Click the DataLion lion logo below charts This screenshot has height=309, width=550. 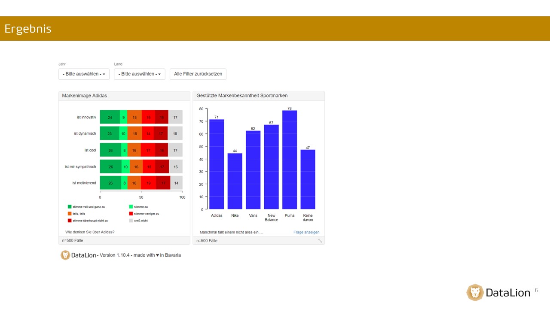point(65,255)
